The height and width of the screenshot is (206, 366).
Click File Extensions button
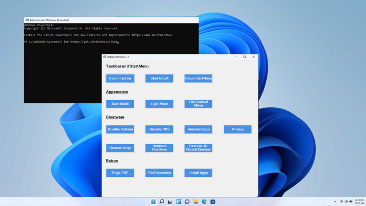[x=159, y=173]
